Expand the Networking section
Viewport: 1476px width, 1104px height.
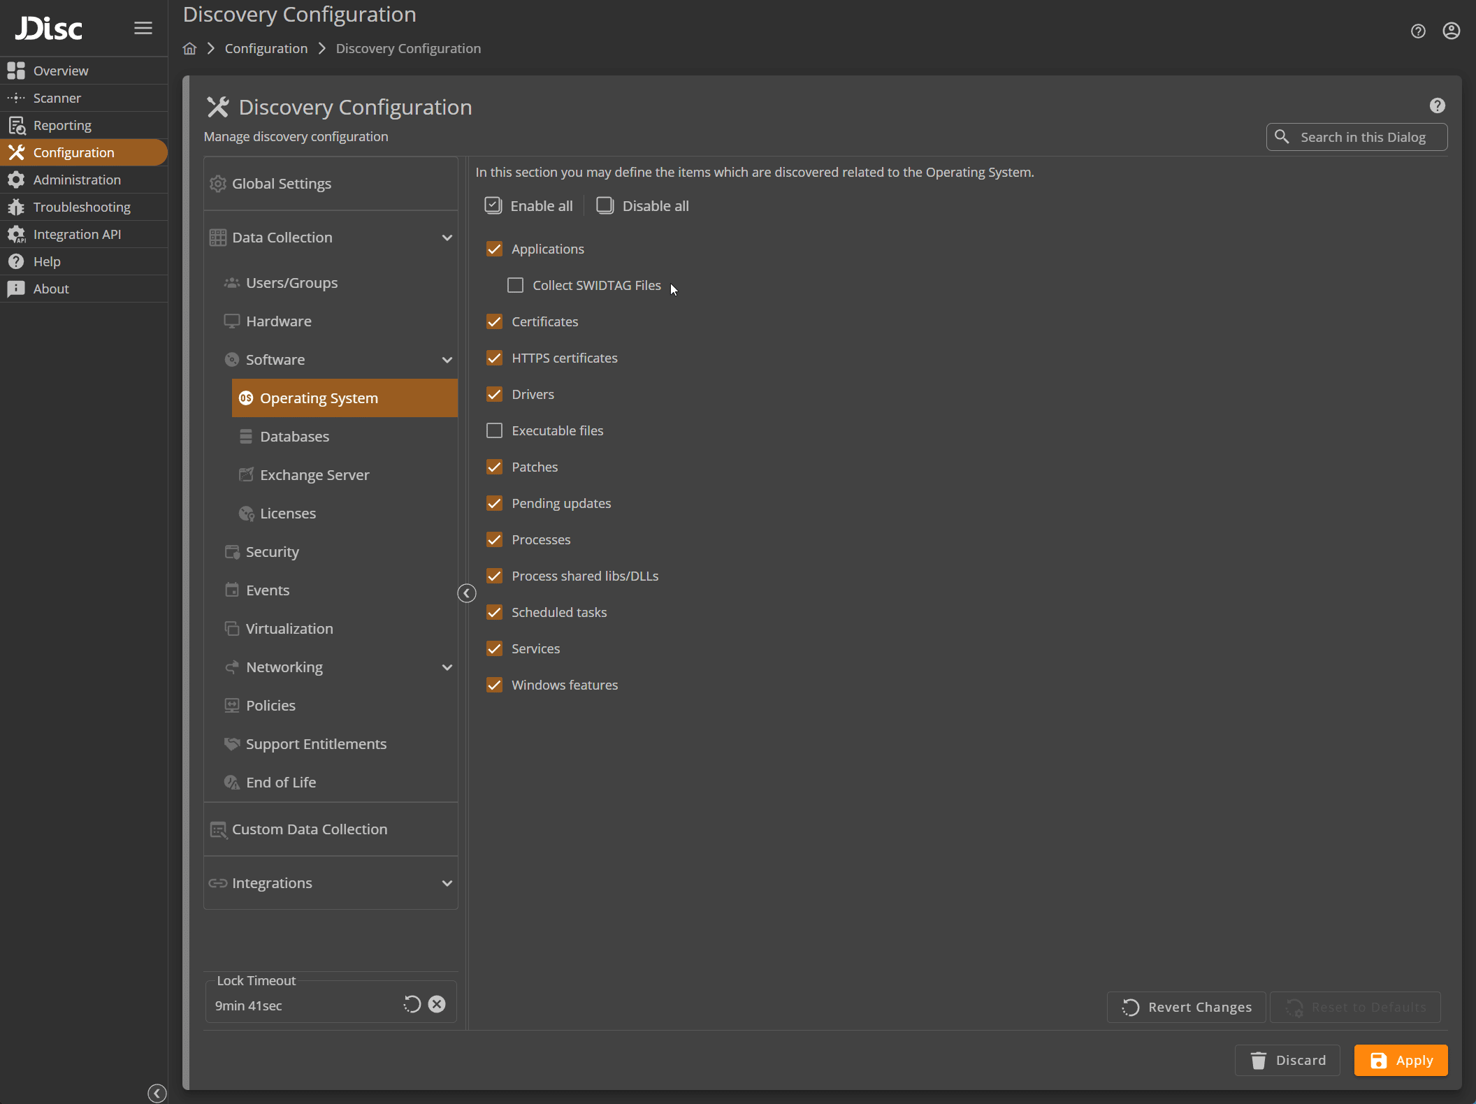coord(447,667)
